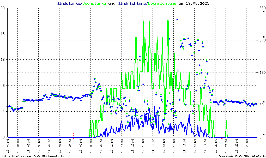Click the green 'Boenrichtung' title word
The height and width of the screenshot is (158, 266).
tap(162, 3)
